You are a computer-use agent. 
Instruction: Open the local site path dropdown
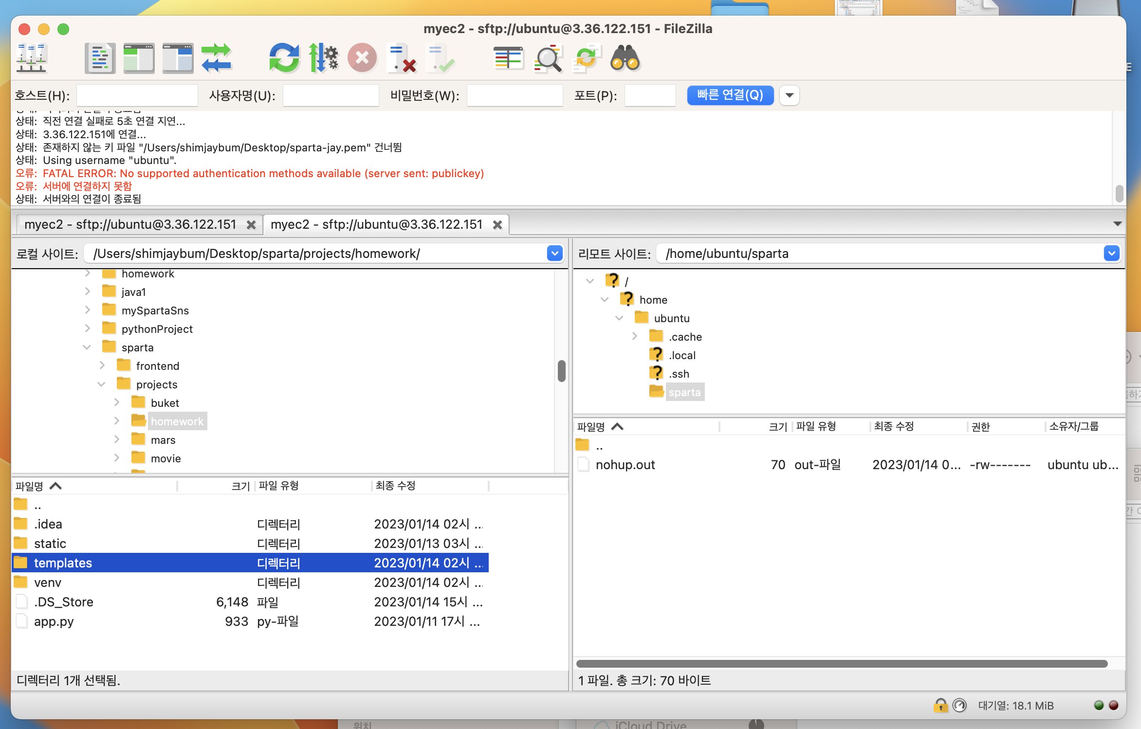pyautogui.click(x=554, y=254)
